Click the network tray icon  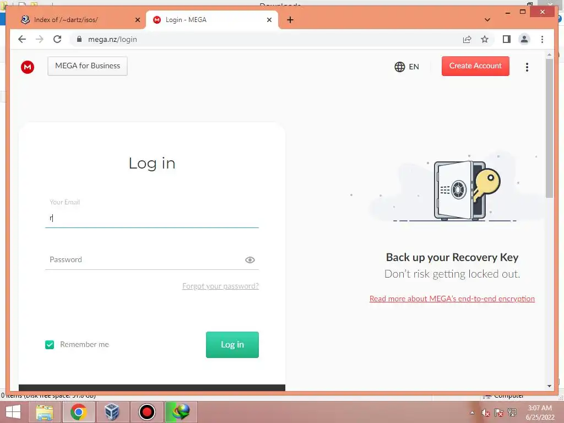pyautogui.click(x=512, y=413)
